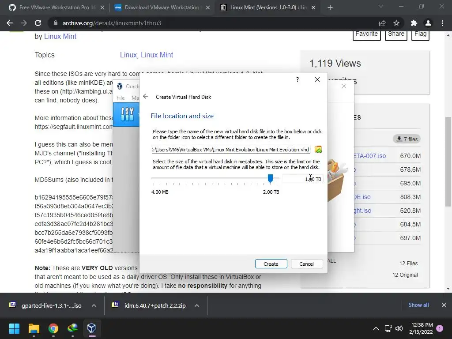Click the Share button on archive page
The height and width of the screenshot is (339, 452).
pos(396,34)
